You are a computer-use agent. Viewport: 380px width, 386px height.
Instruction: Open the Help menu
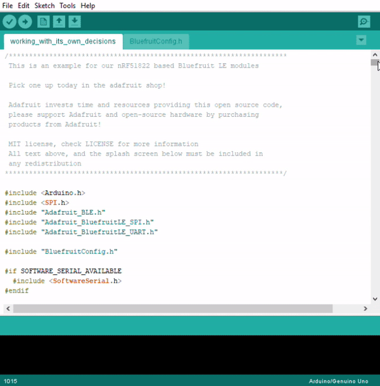click(x=88, y=6)
